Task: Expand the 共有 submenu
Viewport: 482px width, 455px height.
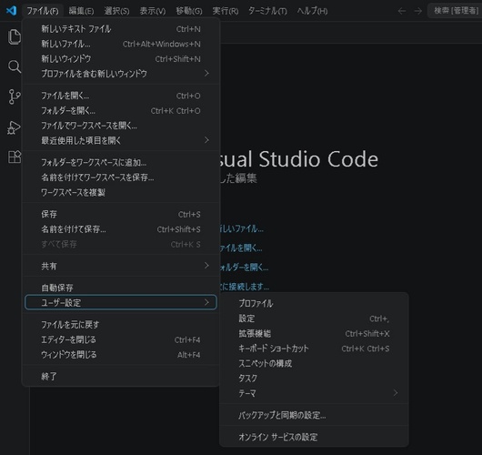Action: point(121,266)
